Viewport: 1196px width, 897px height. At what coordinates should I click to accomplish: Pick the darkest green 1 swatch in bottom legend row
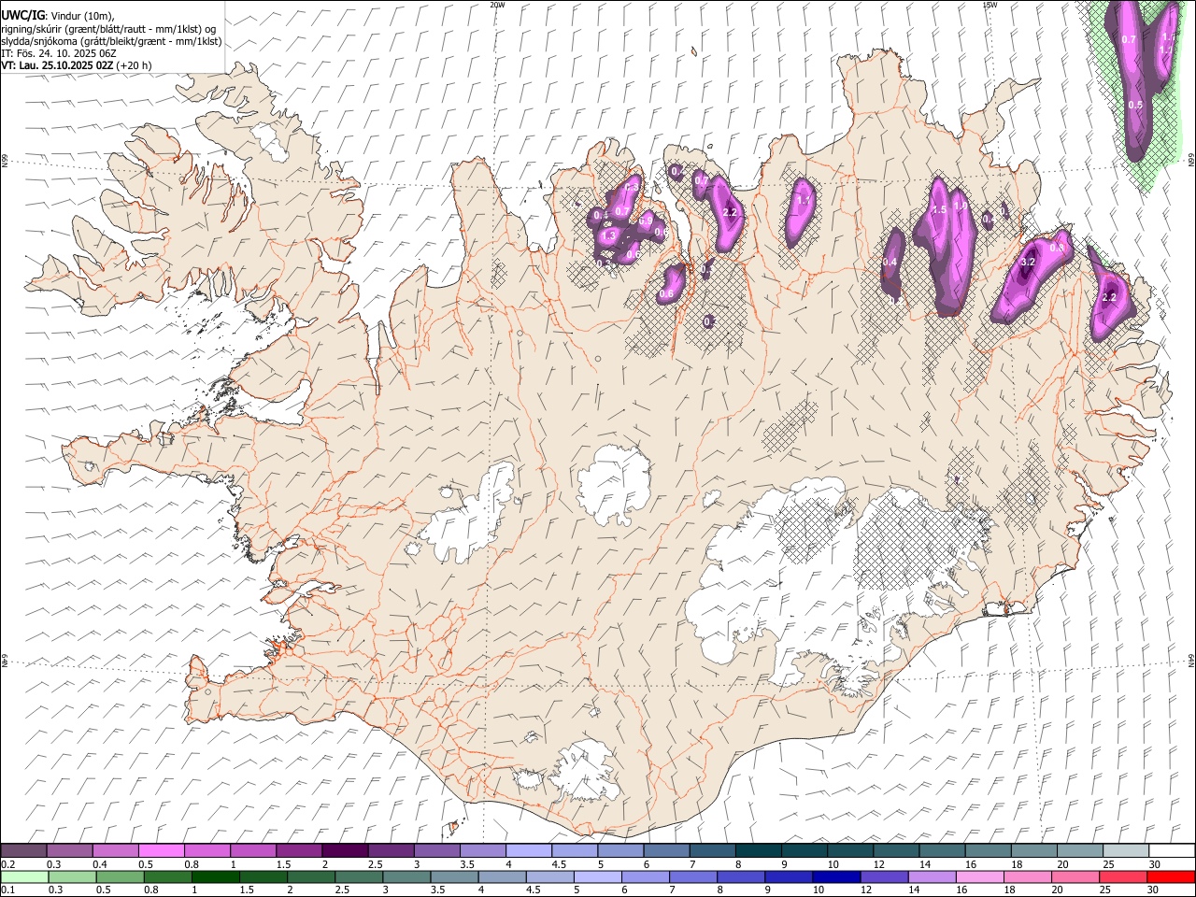[x=216, y=876]
